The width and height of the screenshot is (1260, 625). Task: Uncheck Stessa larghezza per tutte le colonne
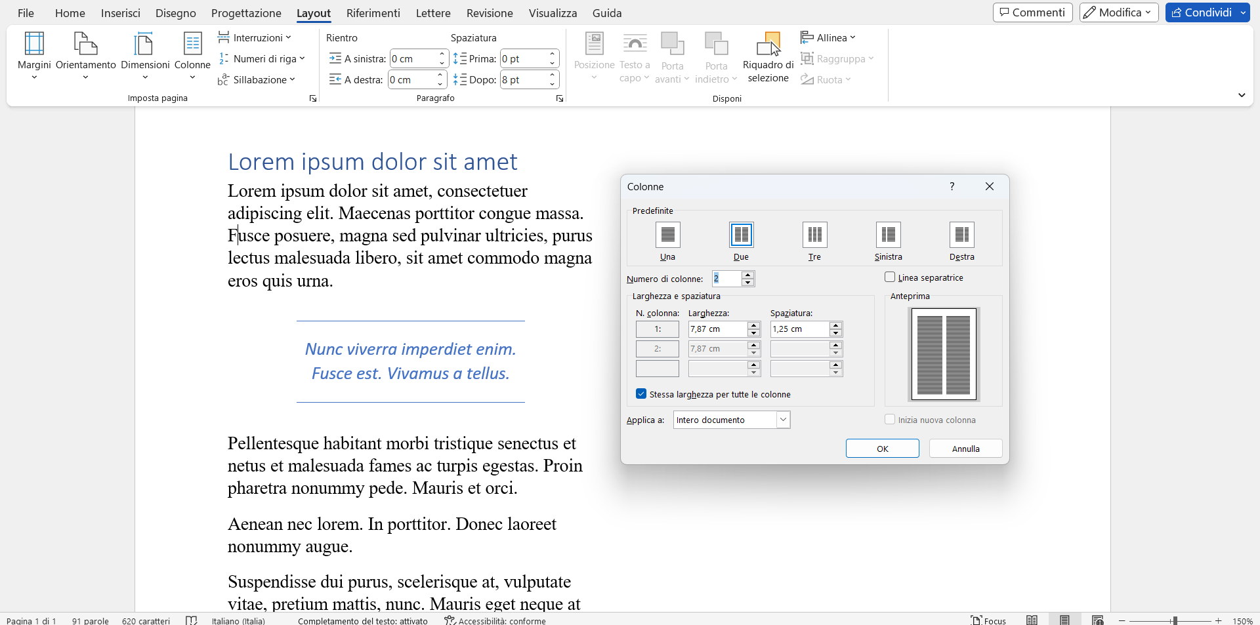pos(641,394)
